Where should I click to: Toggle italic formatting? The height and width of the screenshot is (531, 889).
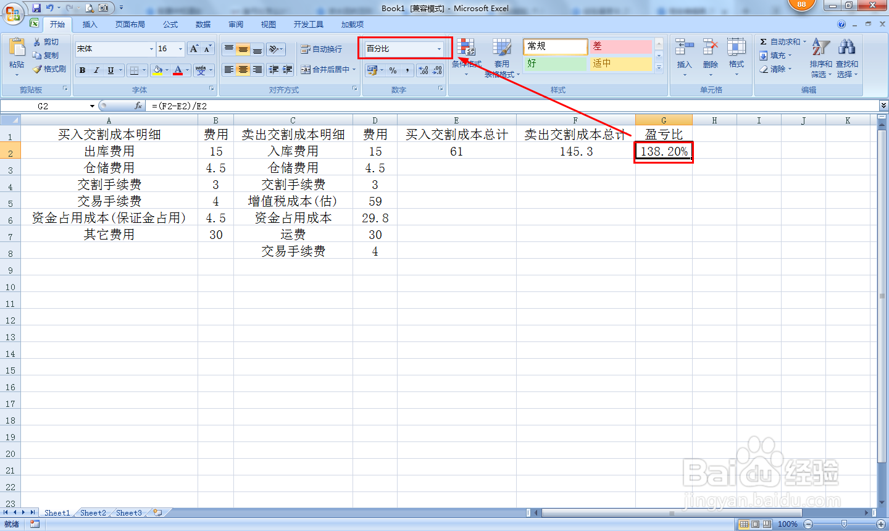coord(96,70)
